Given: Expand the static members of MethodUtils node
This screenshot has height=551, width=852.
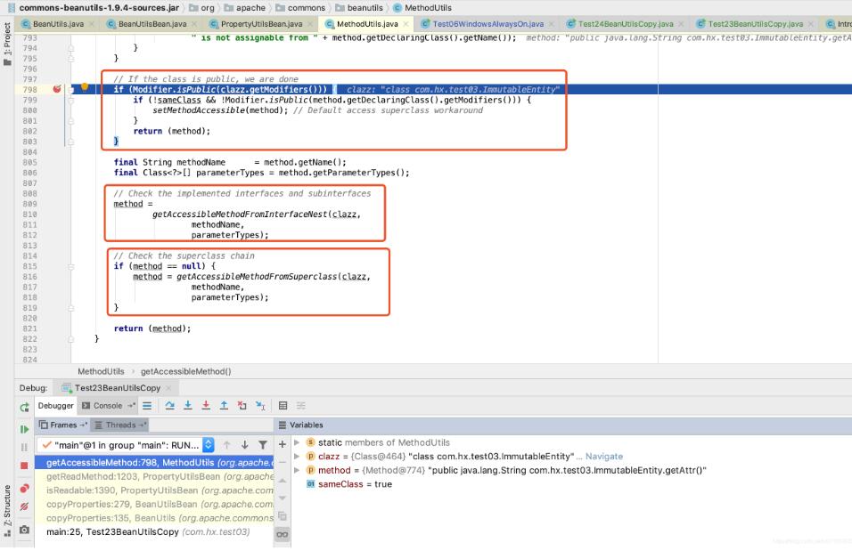Looking at the screenshot, I should pos(297,442).
